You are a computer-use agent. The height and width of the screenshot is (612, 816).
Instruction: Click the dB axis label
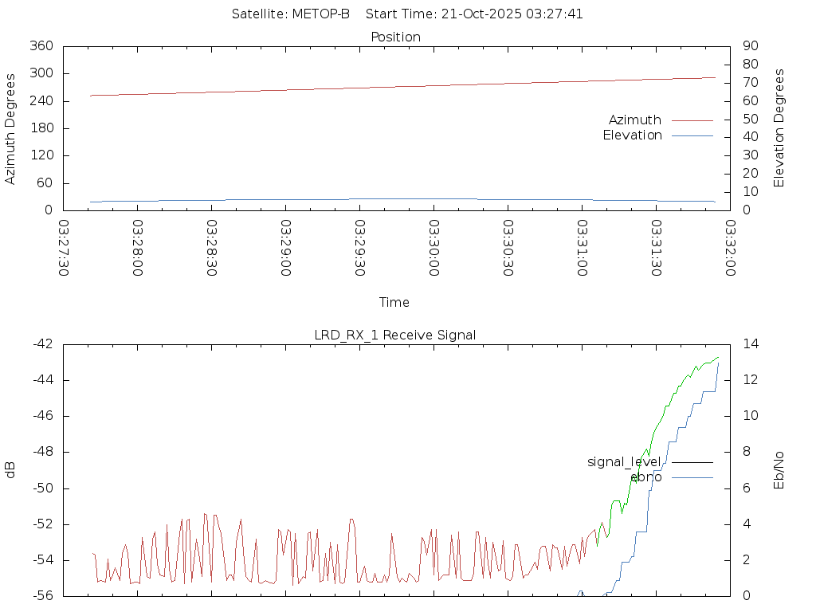click(11, 470)
